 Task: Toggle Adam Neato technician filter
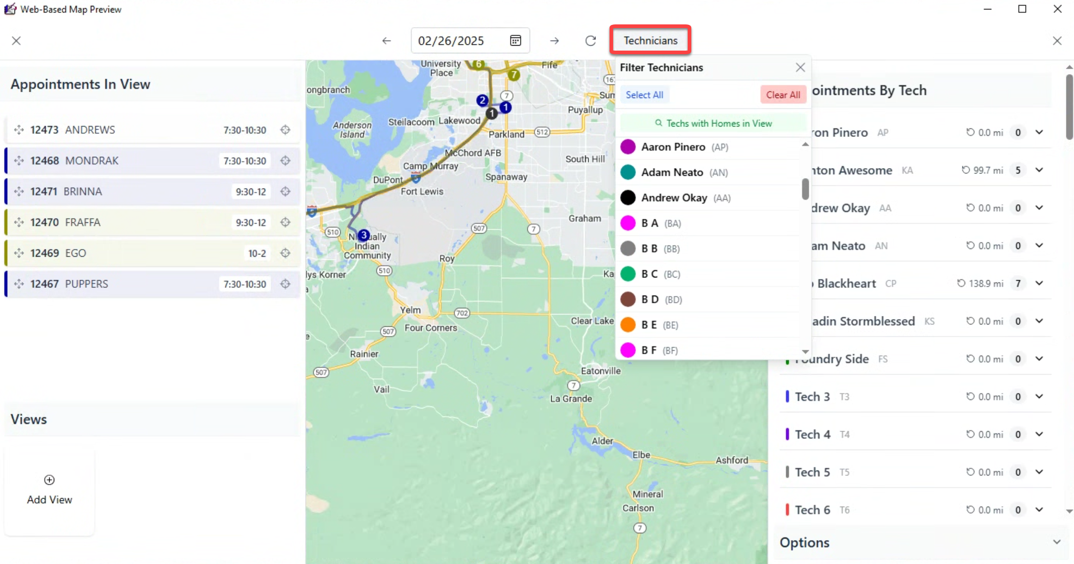point(672,172)
